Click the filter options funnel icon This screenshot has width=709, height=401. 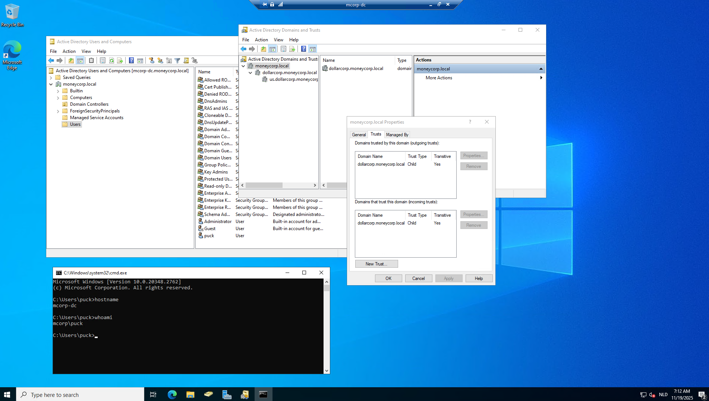pyautogui.click(x=177, y=61)
